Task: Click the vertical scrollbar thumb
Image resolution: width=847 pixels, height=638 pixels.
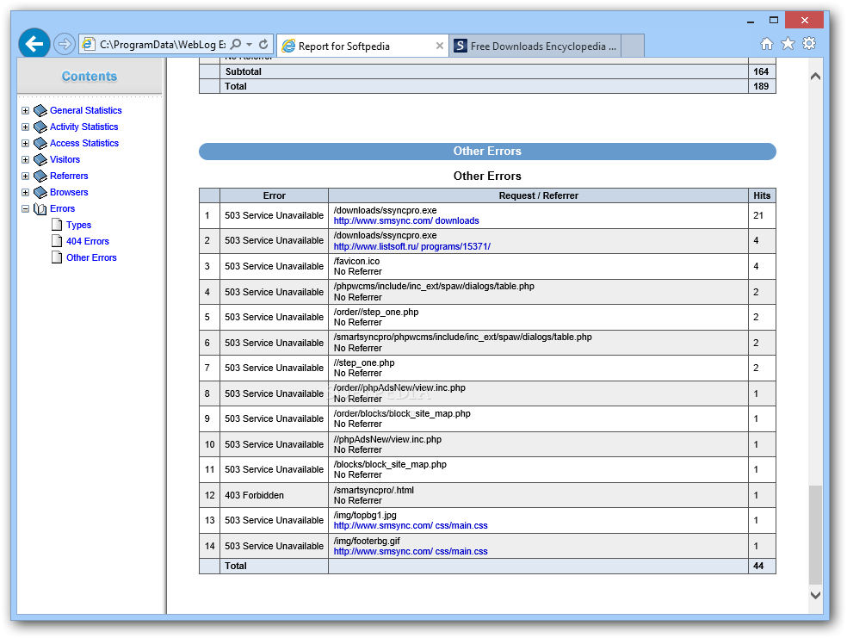Action: [816, 535]
